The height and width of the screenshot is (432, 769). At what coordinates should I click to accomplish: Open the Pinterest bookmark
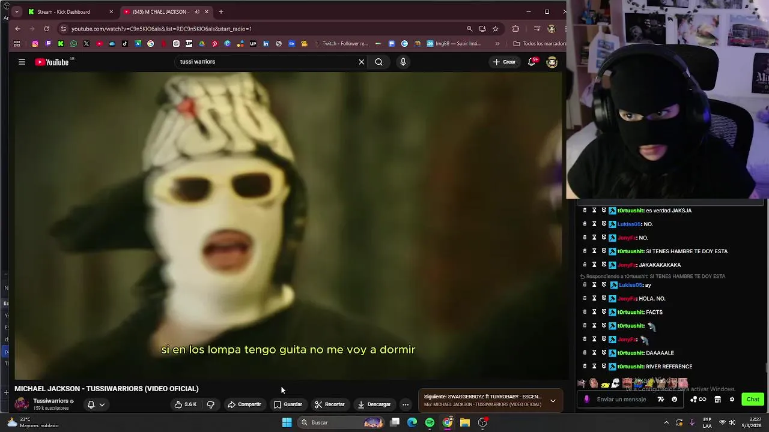(214, 44)
